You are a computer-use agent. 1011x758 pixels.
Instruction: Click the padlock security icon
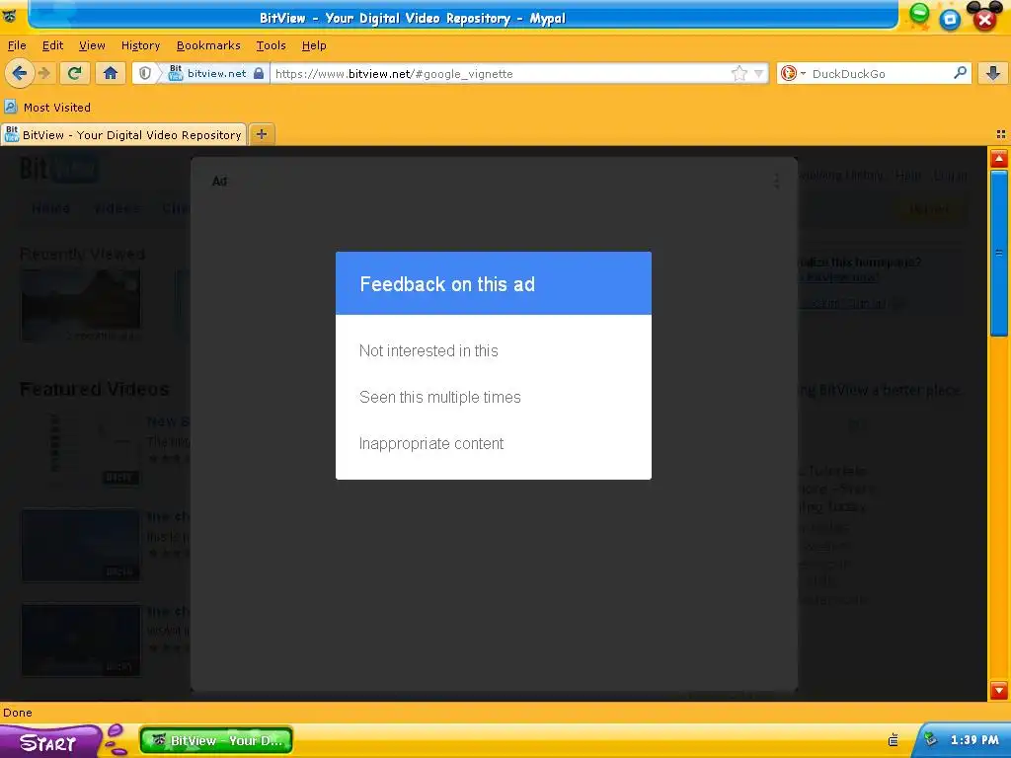click(259, 73)
